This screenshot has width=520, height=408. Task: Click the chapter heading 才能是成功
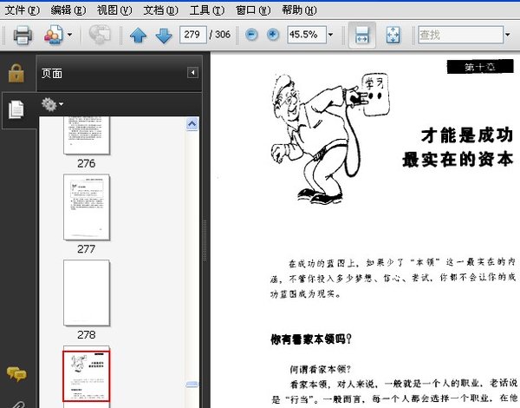(x=467, y=135)
